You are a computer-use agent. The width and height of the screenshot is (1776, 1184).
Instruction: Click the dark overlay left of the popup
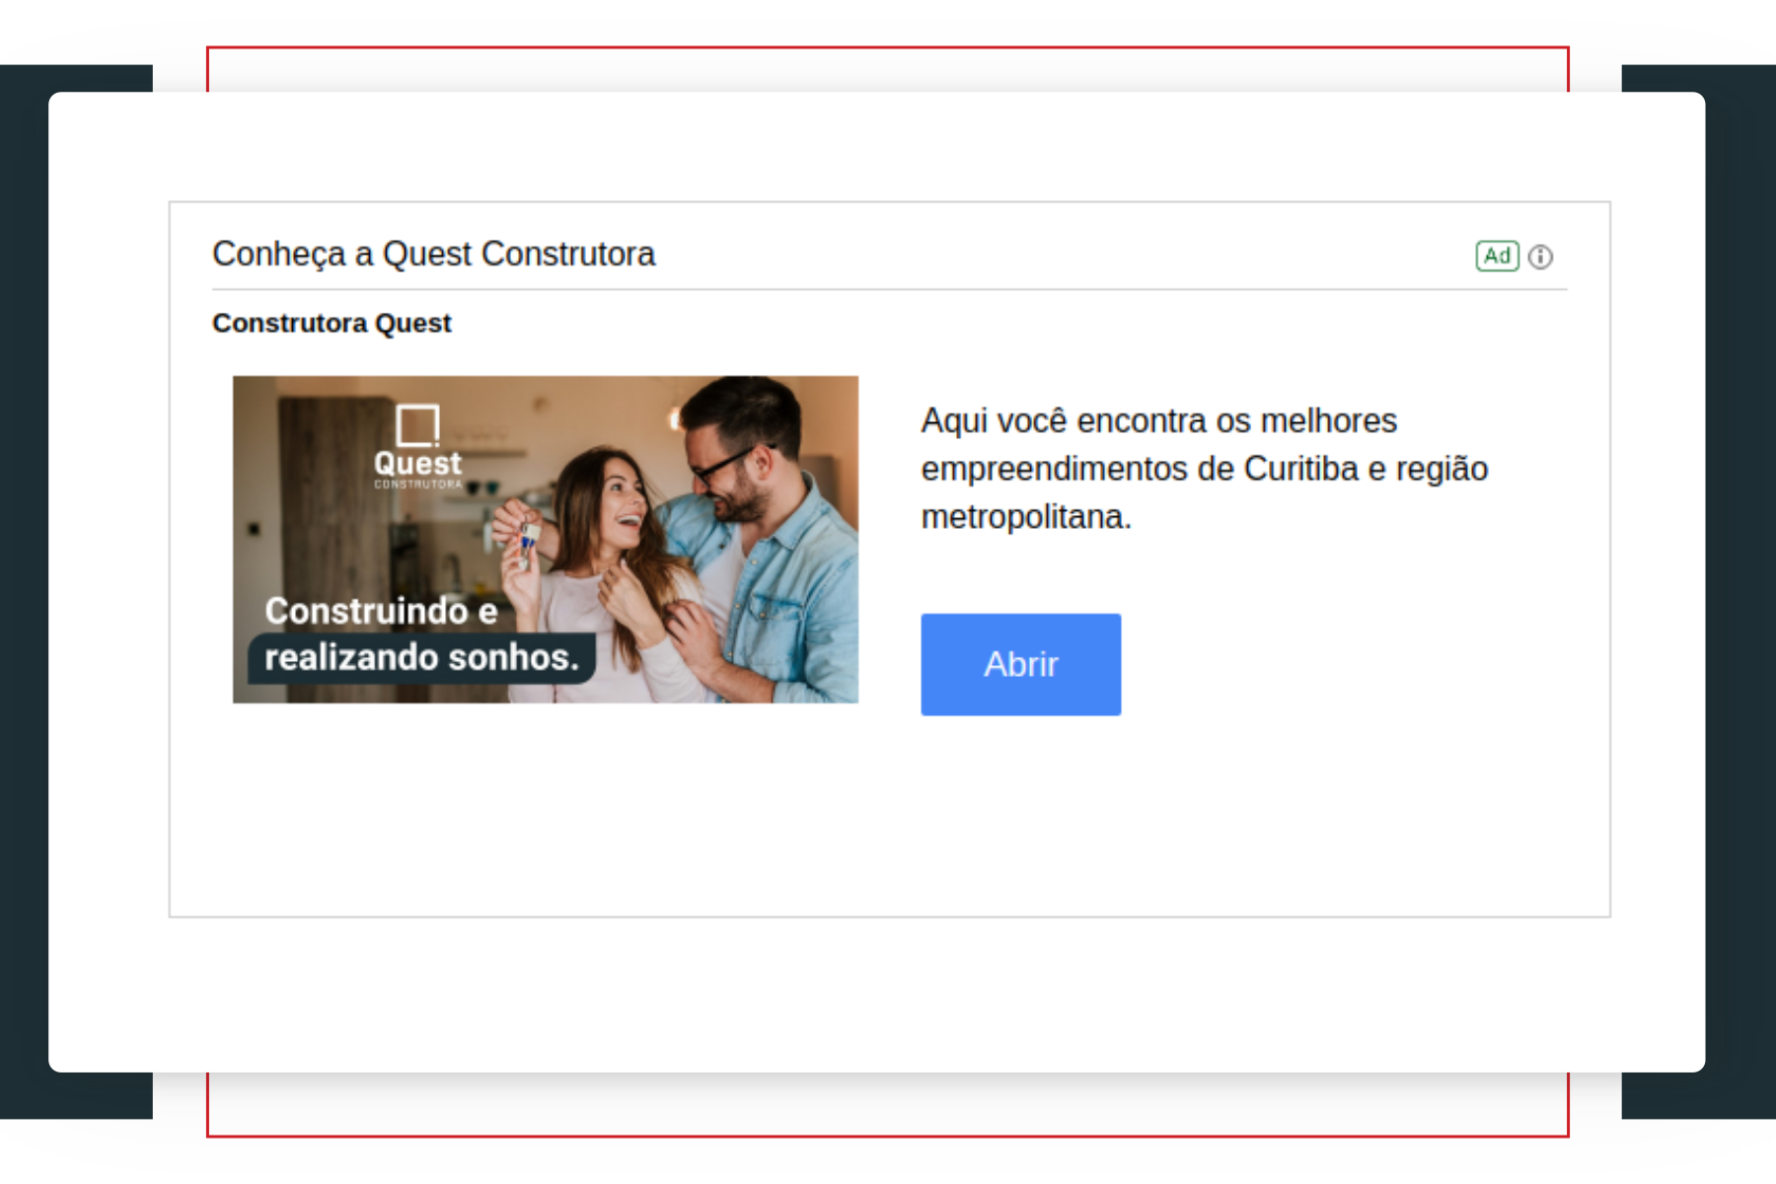pos(24,592)
